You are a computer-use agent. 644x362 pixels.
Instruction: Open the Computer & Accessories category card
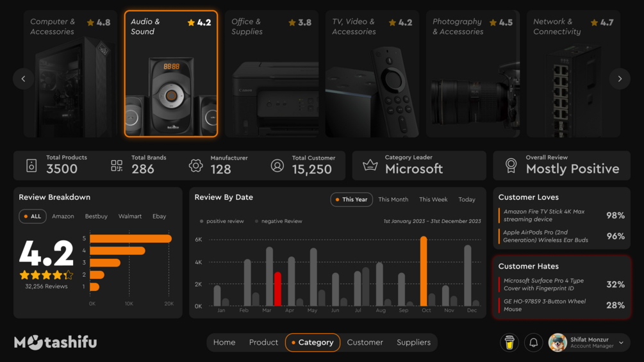70,74
